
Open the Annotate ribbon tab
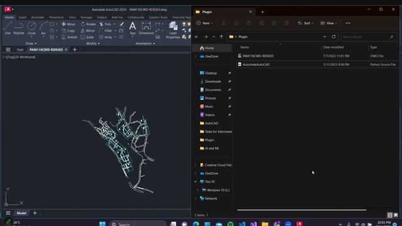pyautogui.click(x=38, y=17)
